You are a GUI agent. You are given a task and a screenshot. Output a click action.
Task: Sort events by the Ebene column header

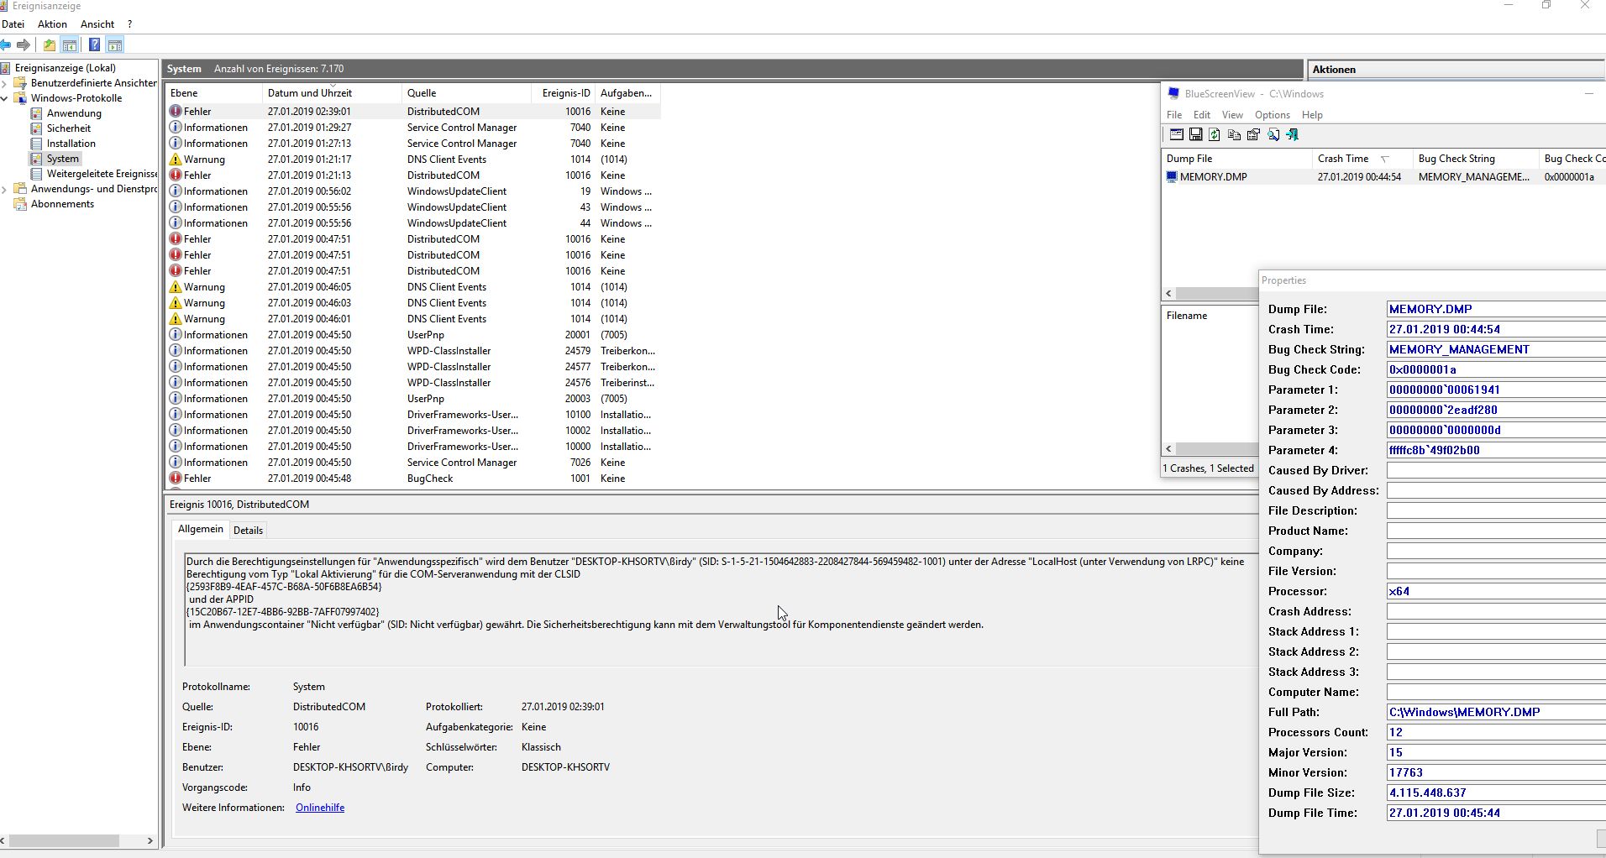coord(214,93)
